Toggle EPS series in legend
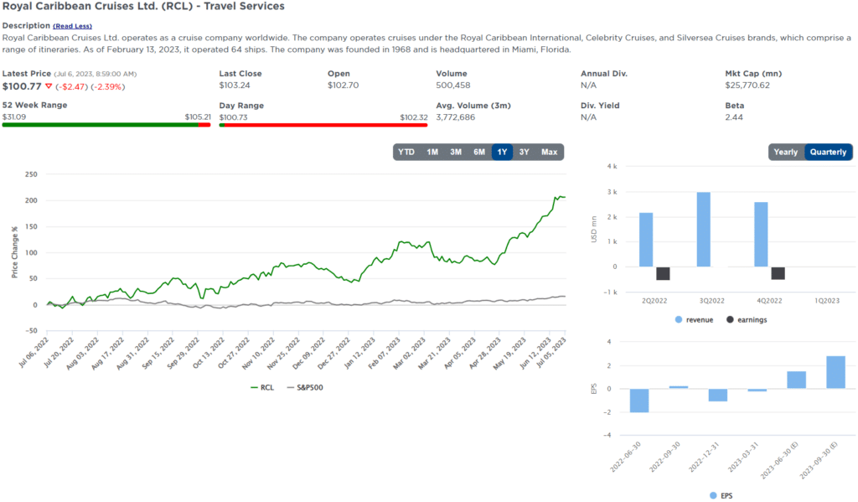The image size is (858, 502). coord(721,495)
